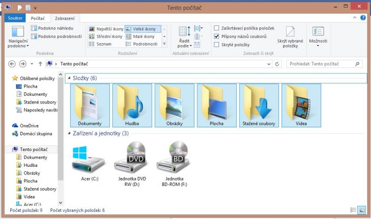
Task: Select Střední ikony layout
Action: pyautogui.click(x=106, y=36)
